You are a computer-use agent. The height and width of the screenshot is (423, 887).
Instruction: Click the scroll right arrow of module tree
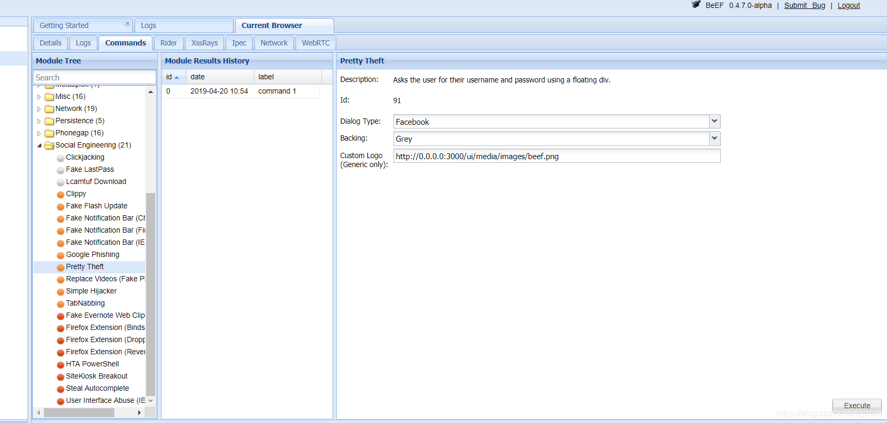coord(139,412)
